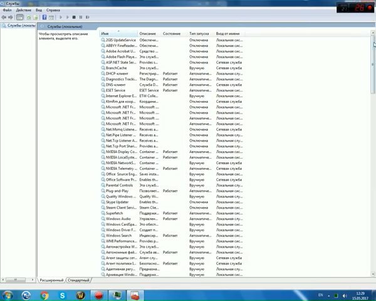Sort by the Состояние column header
Screen dimensions: 376x301
coord(174,34)
